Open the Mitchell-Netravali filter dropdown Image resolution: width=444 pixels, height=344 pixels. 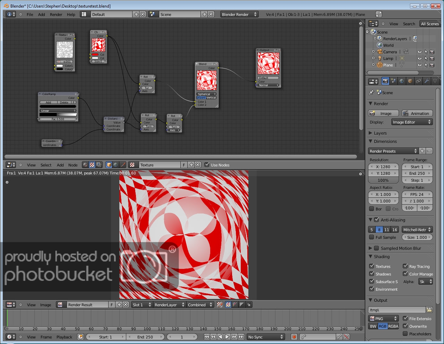(x=417, y=230)
